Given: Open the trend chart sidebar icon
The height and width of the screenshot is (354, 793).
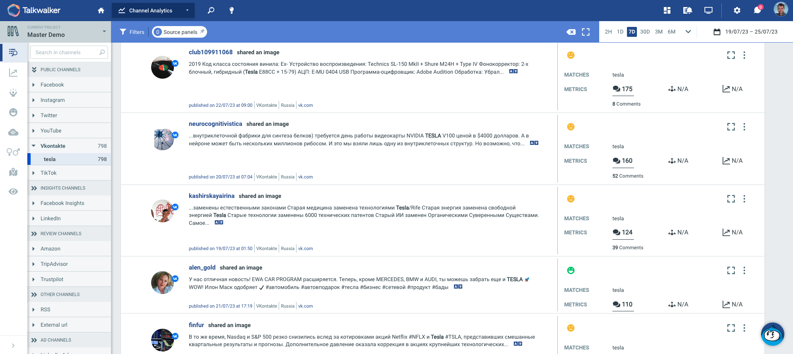Looking at the screenshot, I should (13, 73).
